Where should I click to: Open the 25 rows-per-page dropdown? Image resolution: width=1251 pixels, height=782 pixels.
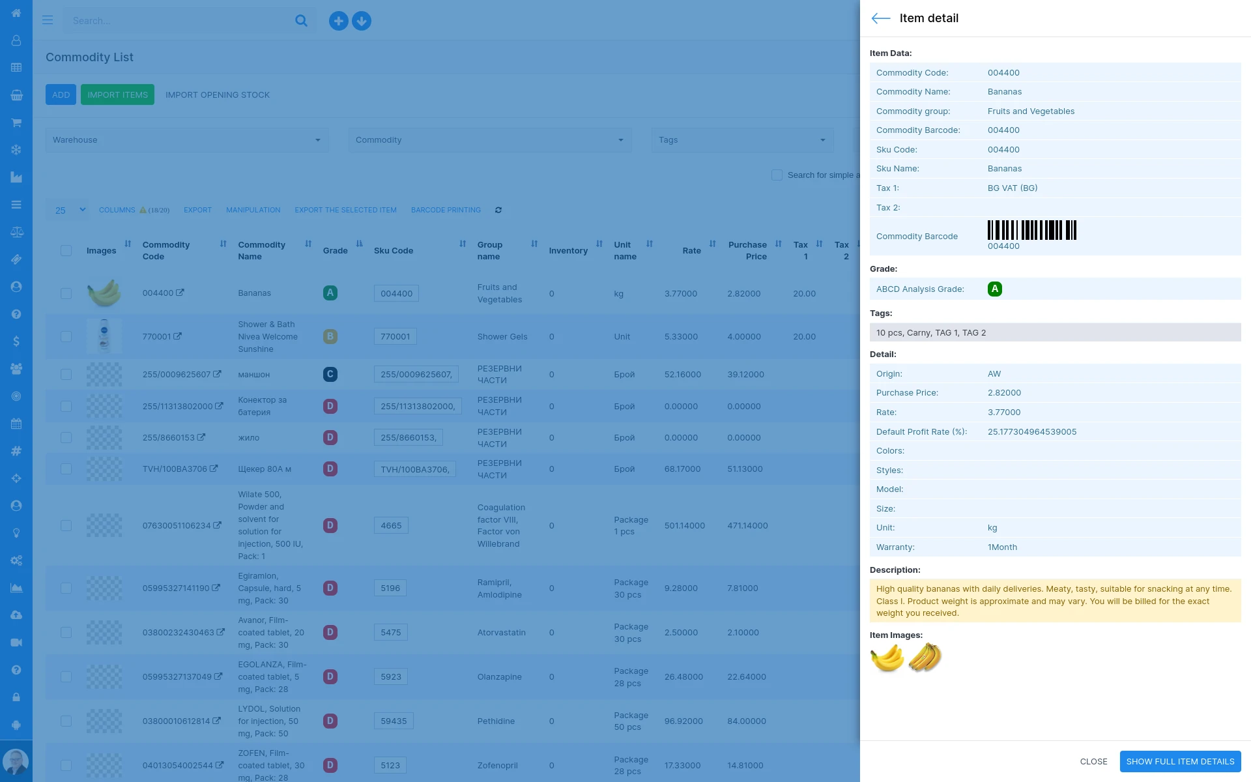click(68, 210)
